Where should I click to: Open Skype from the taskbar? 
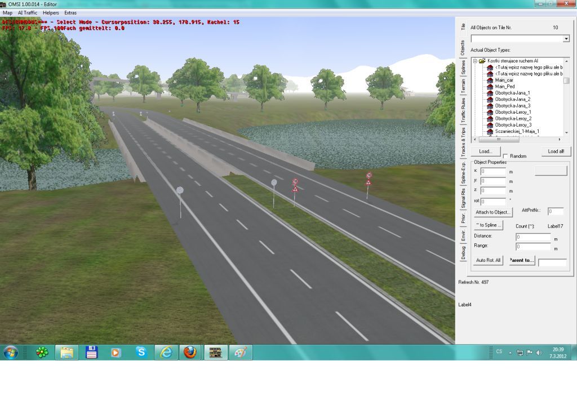141,353
